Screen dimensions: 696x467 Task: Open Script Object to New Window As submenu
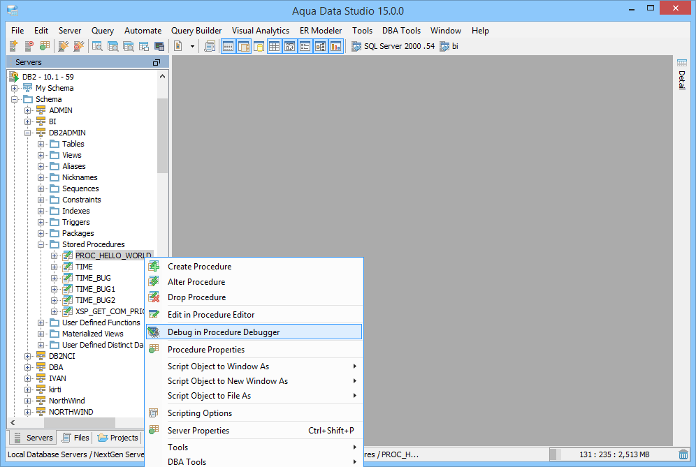point(254,381)
